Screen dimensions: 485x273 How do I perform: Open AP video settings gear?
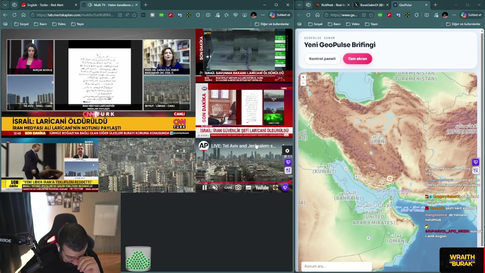tap(287, 151)
